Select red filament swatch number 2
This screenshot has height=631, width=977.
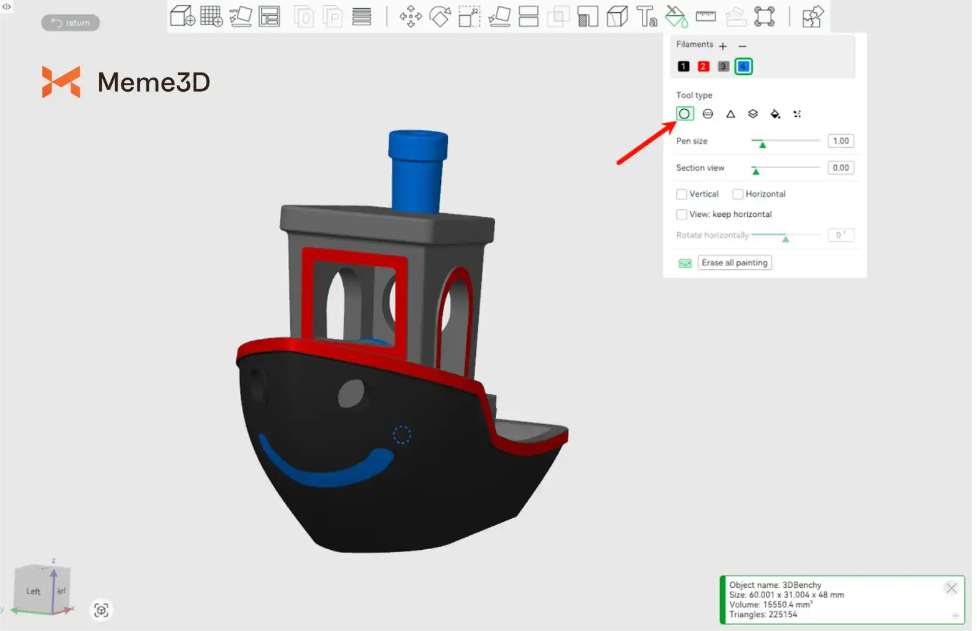coord(703,67)
